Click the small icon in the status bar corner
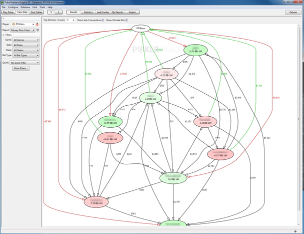The image size is (304, 234). pos(295,231)
